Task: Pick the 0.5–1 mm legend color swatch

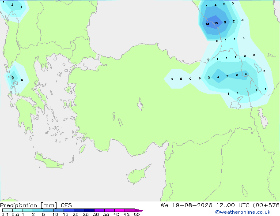Action: click(x=18, y=210)
